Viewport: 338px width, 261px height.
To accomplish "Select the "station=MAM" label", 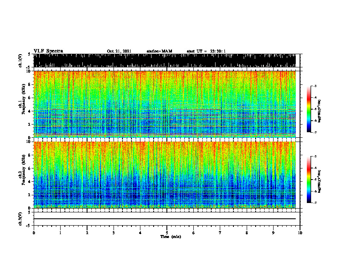I will coord(159,51).
